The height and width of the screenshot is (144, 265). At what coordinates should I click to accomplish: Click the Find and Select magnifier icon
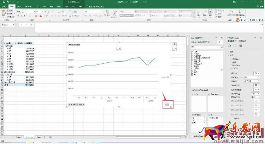click(240, 12)
